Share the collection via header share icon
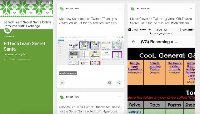 [x=42, y=3]
